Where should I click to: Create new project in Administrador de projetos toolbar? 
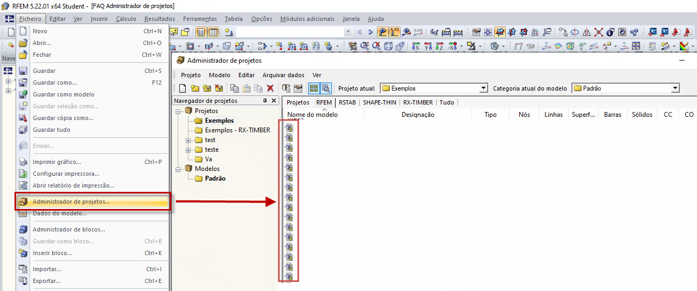coord(195,88)
